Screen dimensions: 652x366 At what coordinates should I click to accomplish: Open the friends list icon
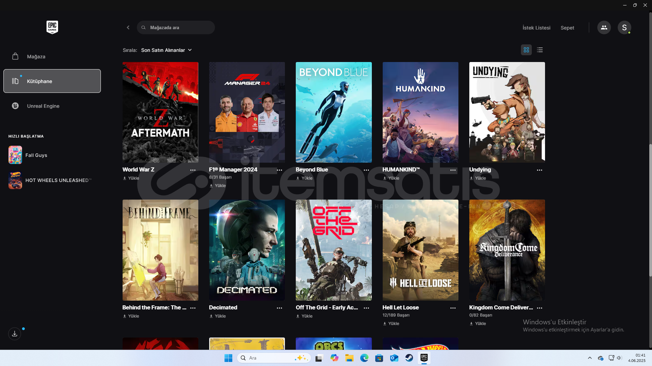point(604,27)
